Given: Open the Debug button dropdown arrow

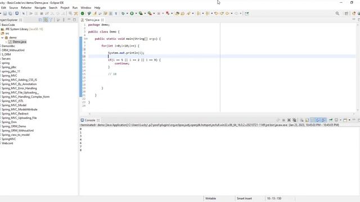Looking at the screenshot, I should 127,13.
